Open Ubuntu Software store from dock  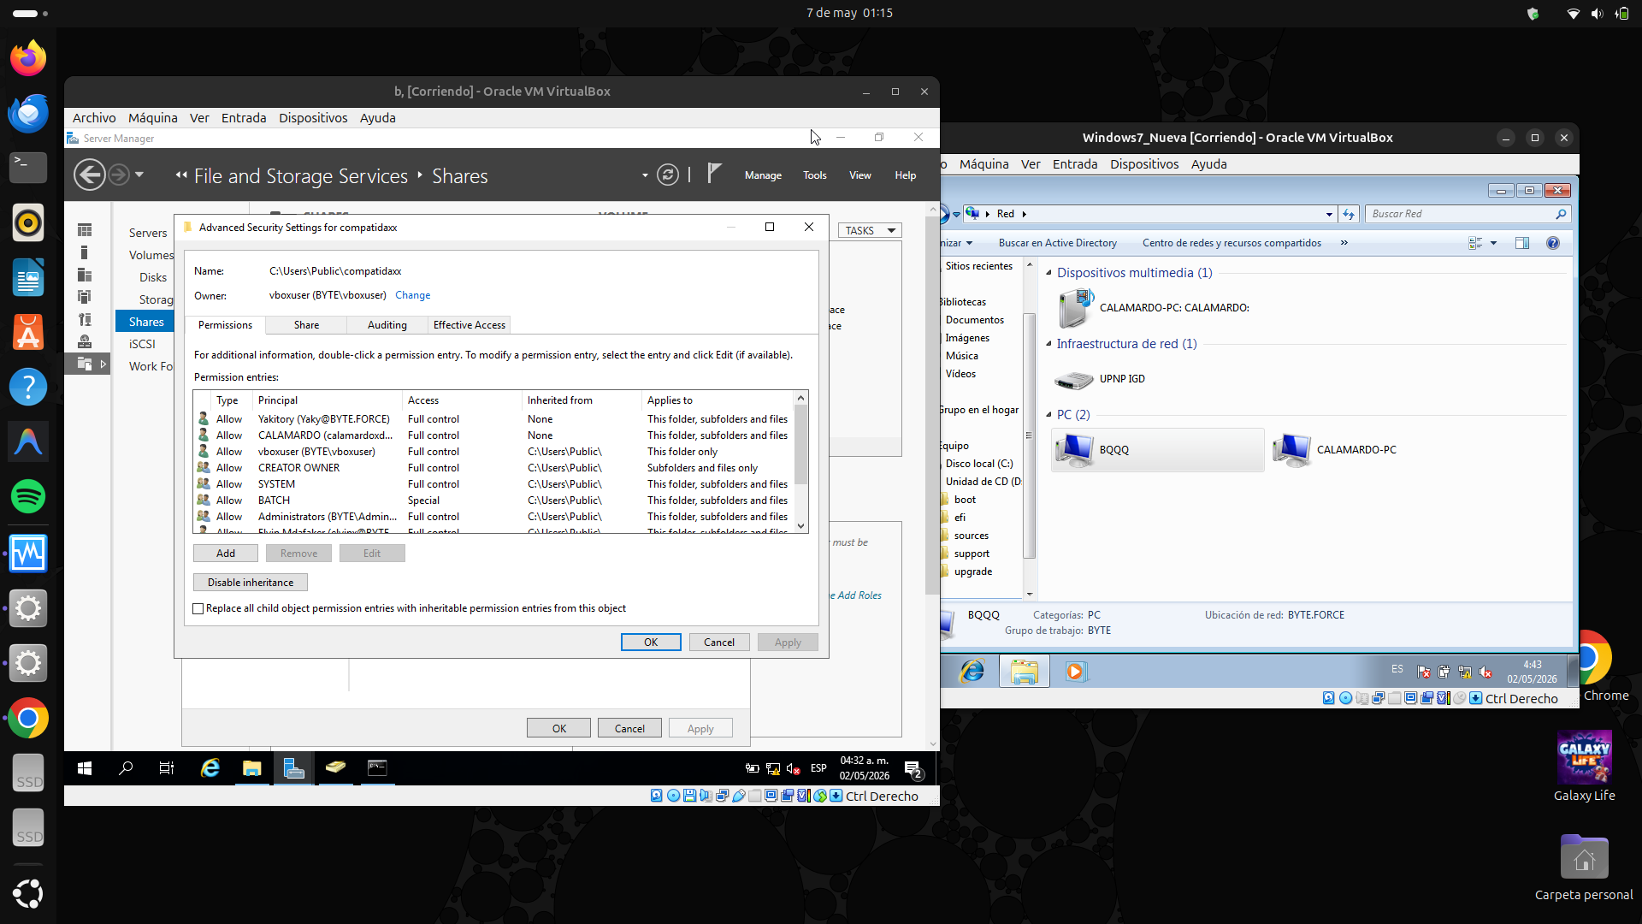28,332
